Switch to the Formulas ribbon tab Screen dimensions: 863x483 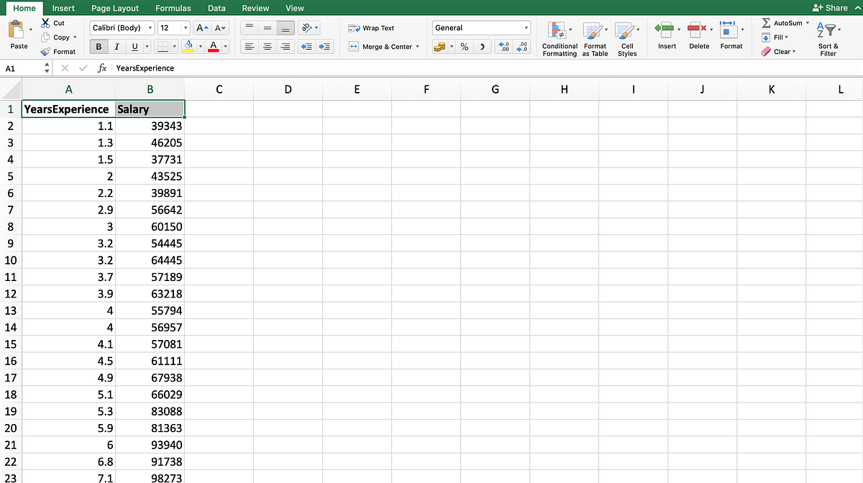(173, 8)
